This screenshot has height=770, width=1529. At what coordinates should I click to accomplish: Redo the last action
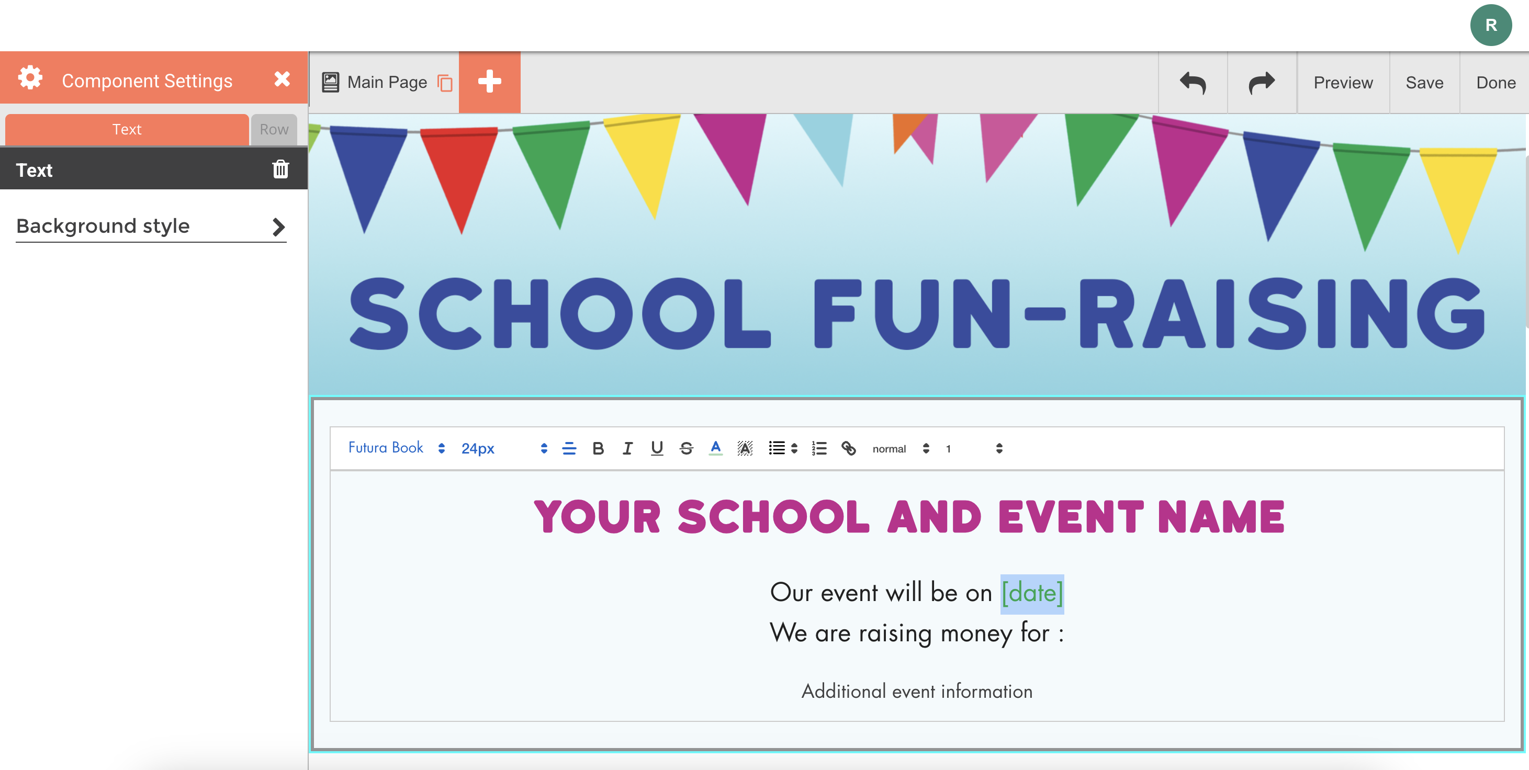tap(1262, 83)
